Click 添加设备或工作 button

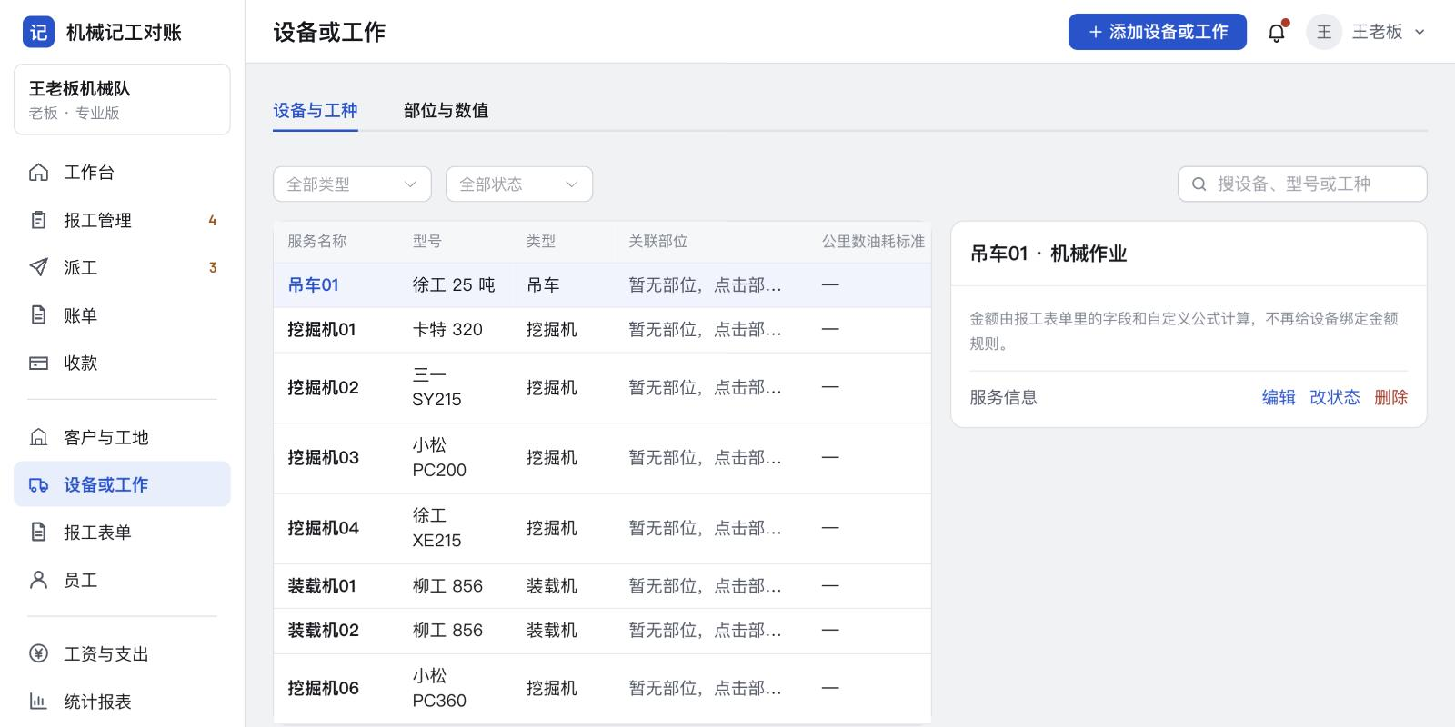pyautogui.click(x=1158, y=32)
